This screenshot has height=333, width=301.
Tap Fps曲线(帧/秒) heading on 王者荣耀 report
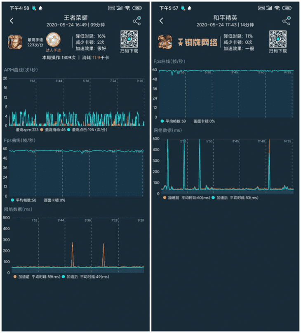[x=20, y=140]
